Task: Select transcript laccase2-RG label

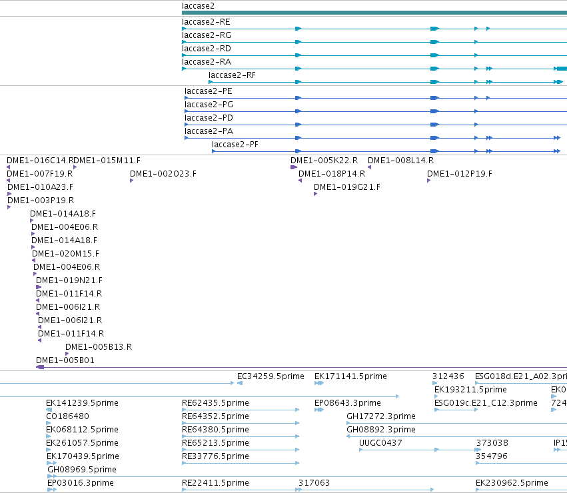Action: 206,35
